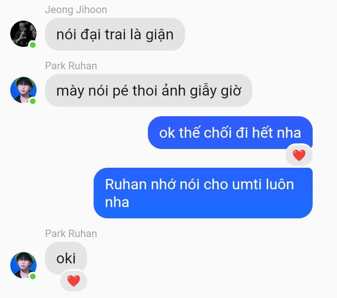Image resolution: width=337 pixels, height=298 pixels.
Task: Click the online status dot beside the 'oki' avatar
Action: tap(33, 276)
